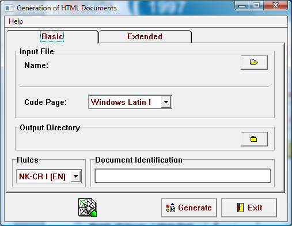292x226 pixels.
Task: Maximize the Generation of HTML Documents window
Action: coord(256,5)
